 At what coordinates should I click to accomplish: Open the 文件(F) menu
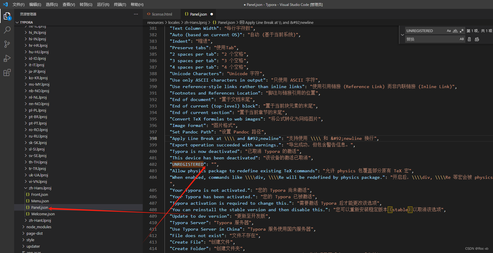pos(19,4)
